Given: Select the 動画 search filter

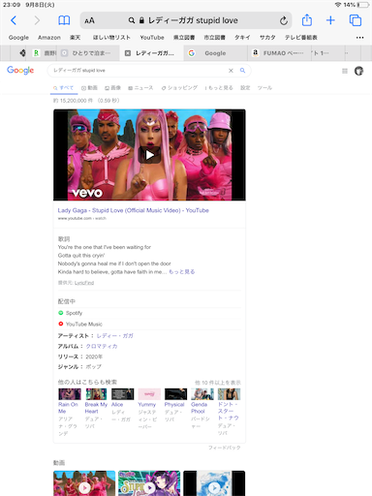Looking at the screenshot, I should (x=89, y=88).
